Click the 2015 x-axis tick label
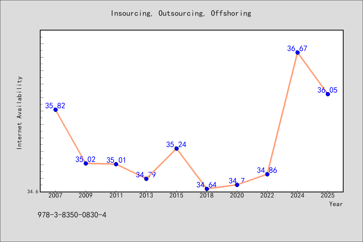The height and width of the screenshot is (242, 363). coord(176,195)
